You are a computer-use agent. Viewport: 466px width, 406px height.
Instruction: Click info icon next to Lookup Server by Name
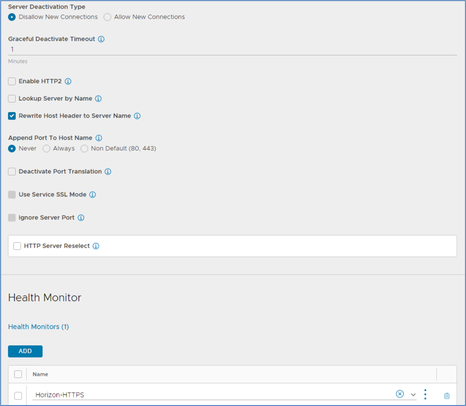98,99
